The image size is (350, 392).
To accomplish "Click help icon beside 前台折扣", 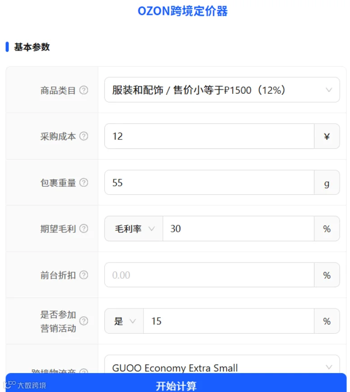I will coord(84,275).
